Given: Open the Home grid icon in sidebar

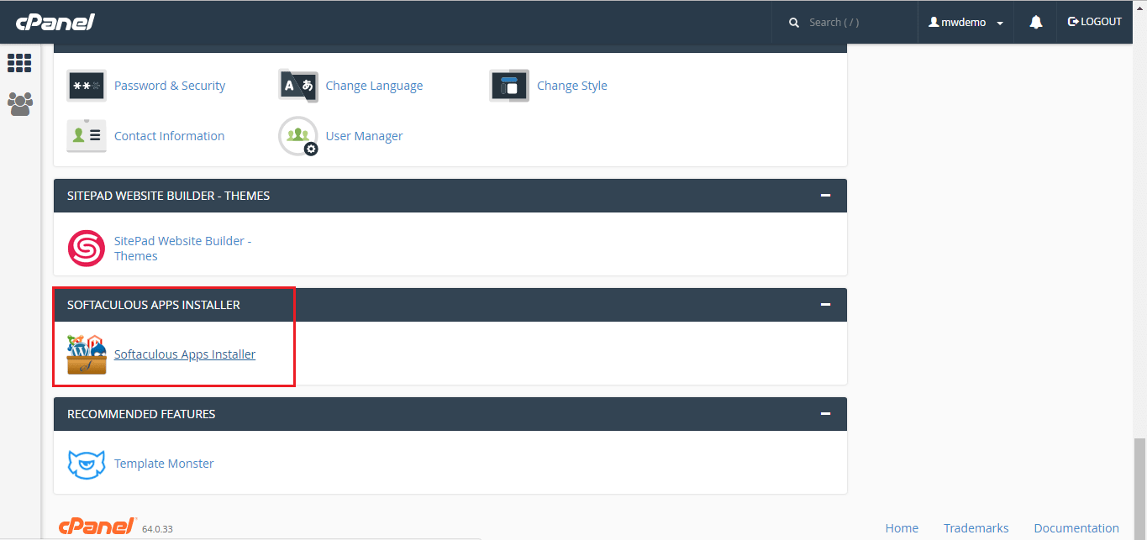Looking at the screenshot, I should [x=19, y=63].
